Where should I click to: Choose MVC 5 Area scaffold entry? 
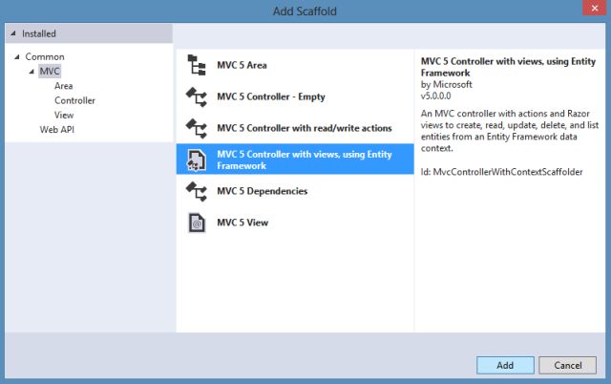pyautogui.click(x=295, y=65)
